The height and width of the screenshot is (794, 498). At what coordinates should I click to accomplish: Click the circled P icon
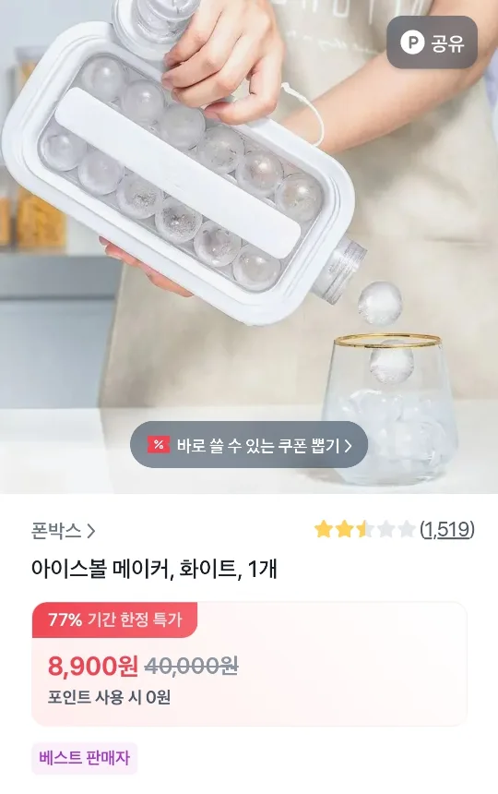[412, 43]
